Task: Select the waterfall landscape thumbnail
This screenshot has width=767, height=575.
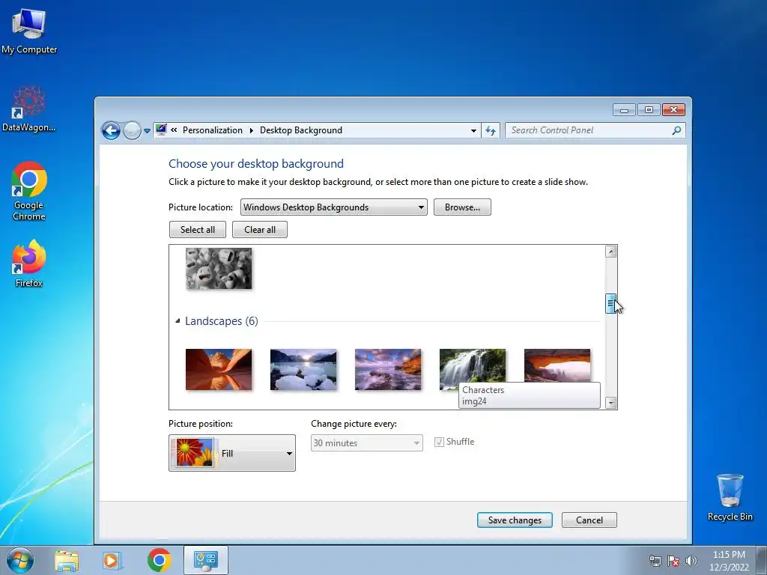Action: tap(473, 367)
